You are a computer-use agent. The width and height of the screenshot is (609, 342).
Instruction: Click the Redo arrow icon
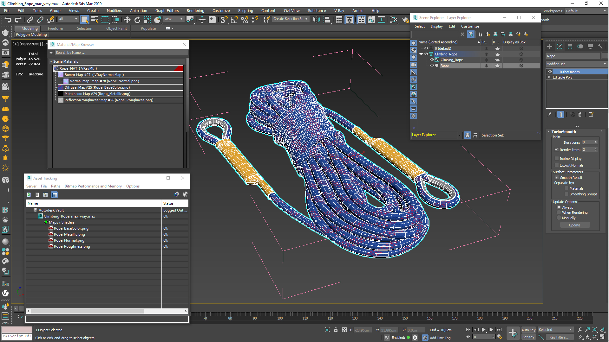[x=18, y=20]
